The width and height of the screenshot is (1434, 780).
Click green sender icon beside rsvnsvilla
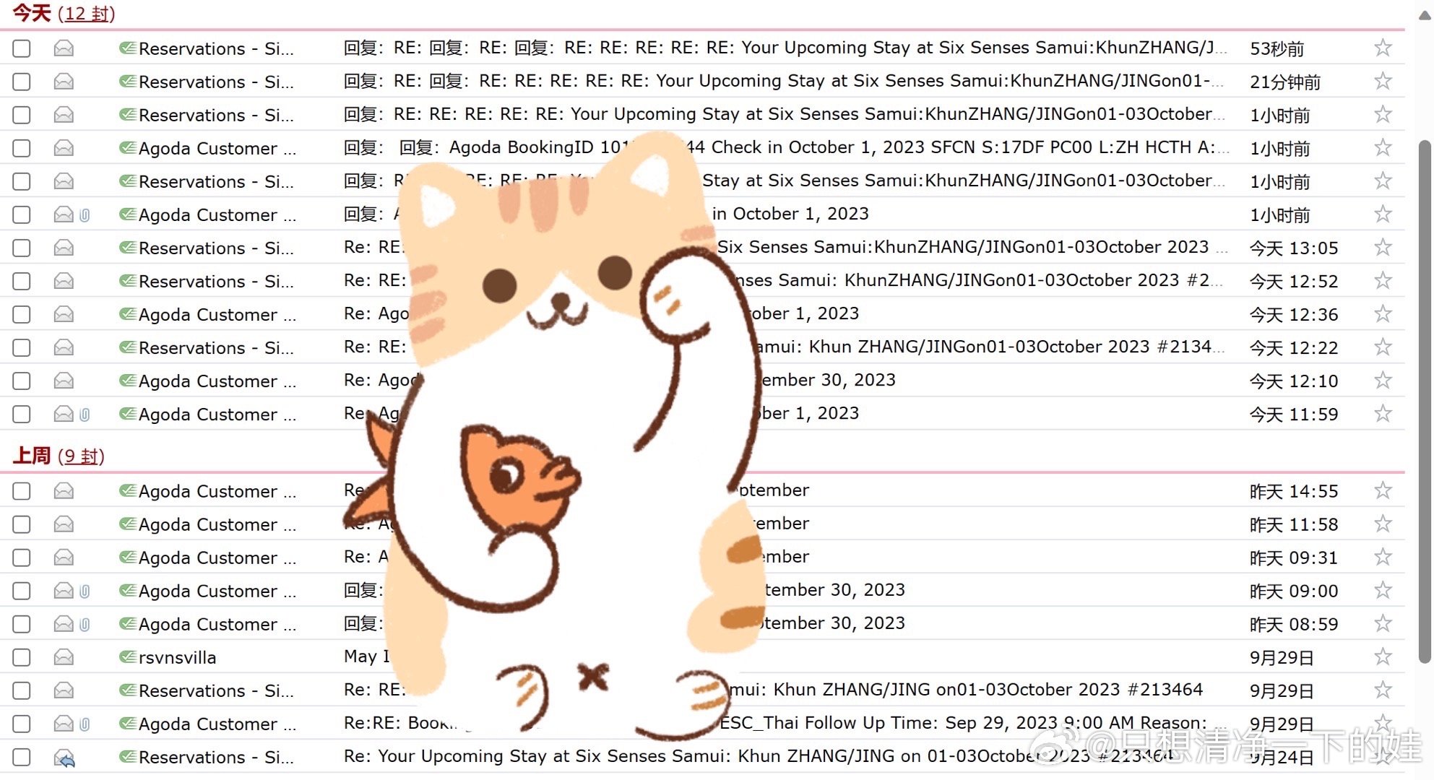pyautogui.click(x=128, y=657)
